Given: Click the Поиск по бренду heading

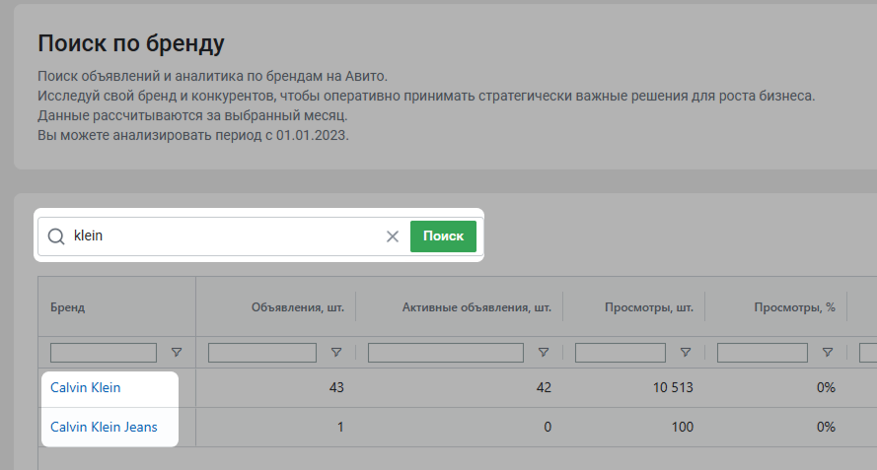Looking at the screenshot, I should click(x=131, y=43).
